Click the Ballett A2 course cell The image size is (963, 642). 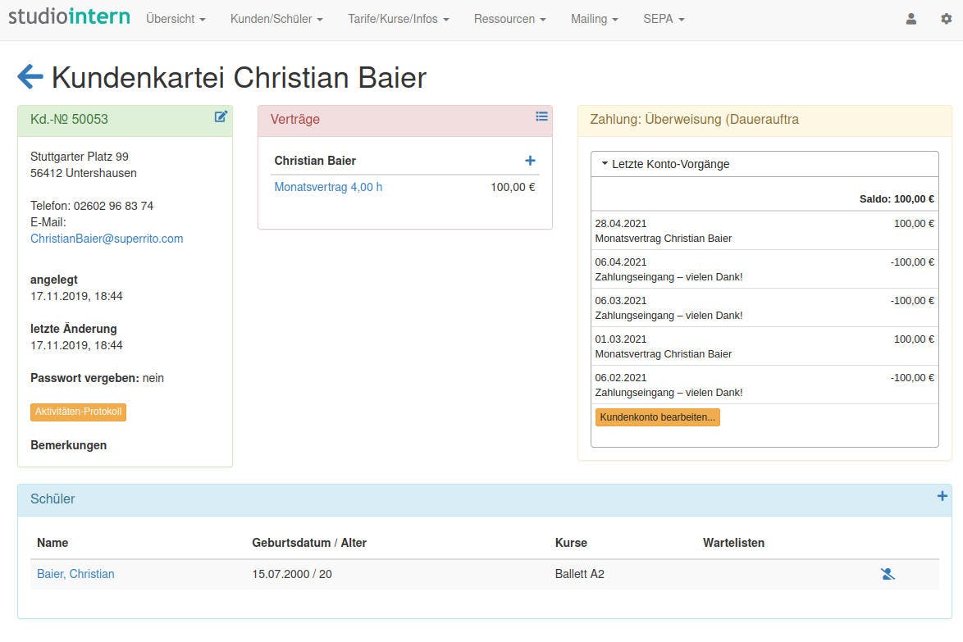[580, 574]
